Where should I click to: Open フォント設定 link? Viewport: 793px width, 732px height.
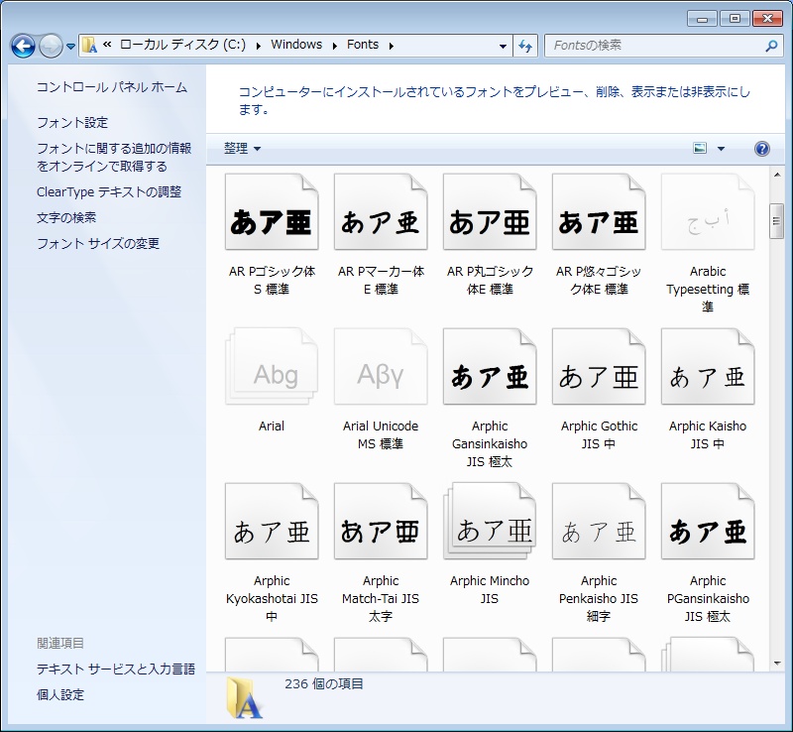coord(72,123)
